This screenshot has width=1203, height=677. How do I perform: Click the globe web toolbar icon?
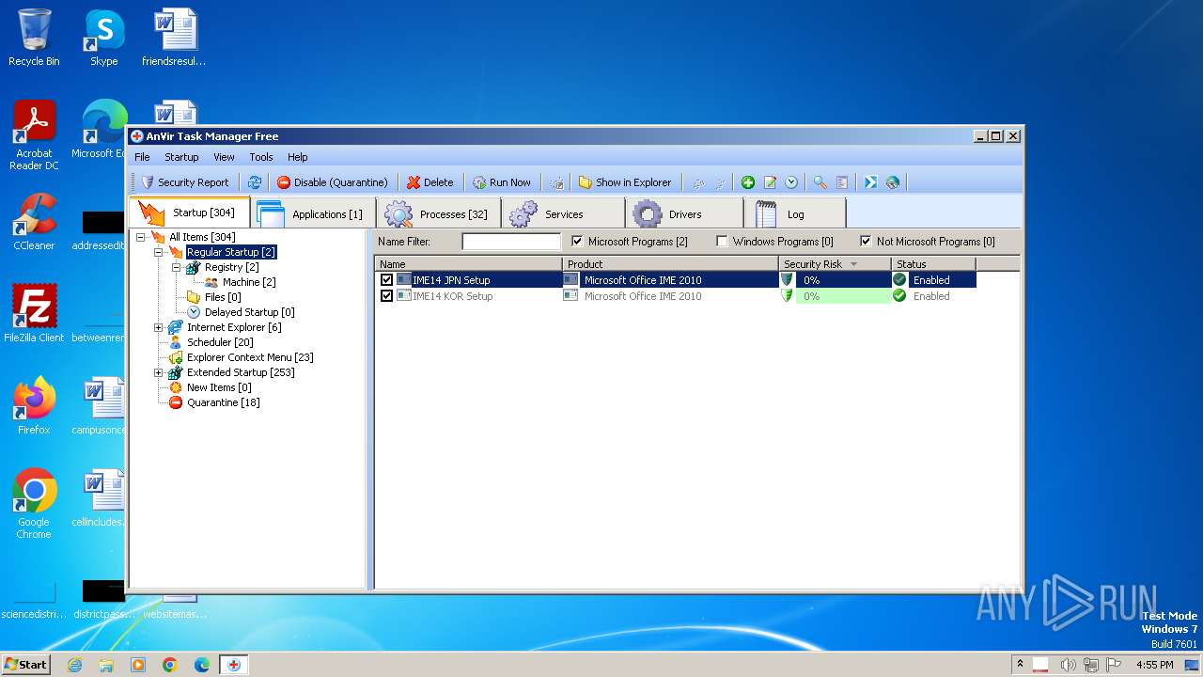pos(893,182)
